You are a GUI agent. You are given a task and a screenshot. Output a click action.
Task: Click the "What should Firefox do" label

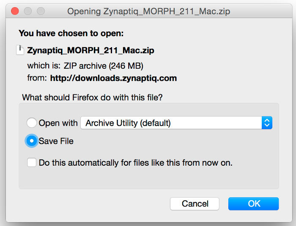click(x=92, y=97)
